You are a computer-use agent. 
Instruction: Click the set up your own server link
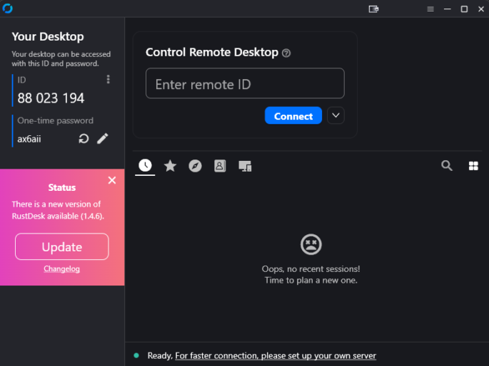click(x=276, y=355)
